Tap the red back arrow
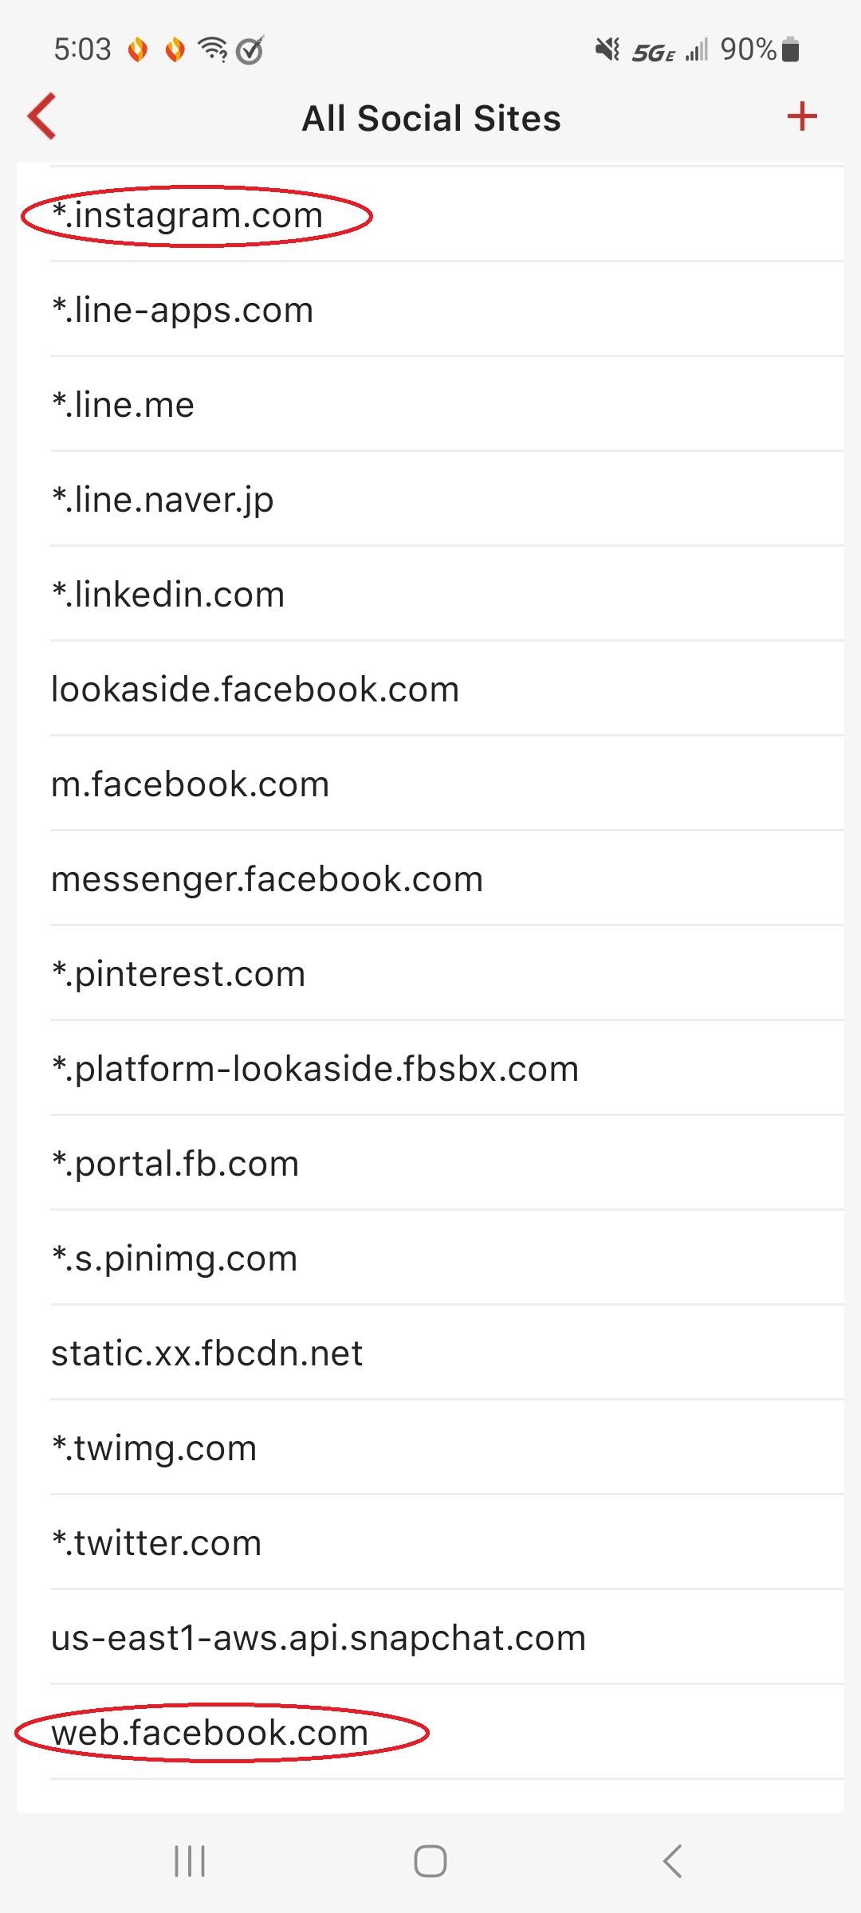This screenshot has height=1913, width=861. pyautogui.click(x=42, y=116)
